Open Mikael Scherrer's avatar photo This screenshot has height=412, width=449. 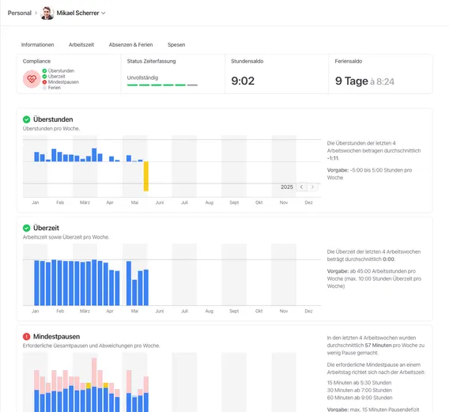click(47, 13)
